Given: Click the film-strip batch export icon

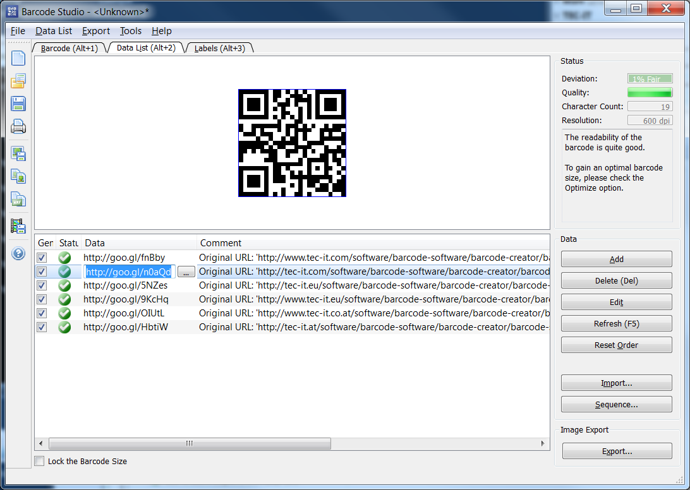Looking at the screenshot, I should [x=18, y=226].
